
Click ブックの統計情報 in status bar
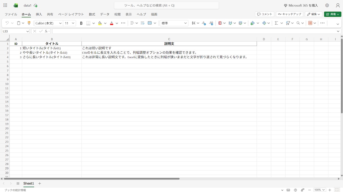15,190
